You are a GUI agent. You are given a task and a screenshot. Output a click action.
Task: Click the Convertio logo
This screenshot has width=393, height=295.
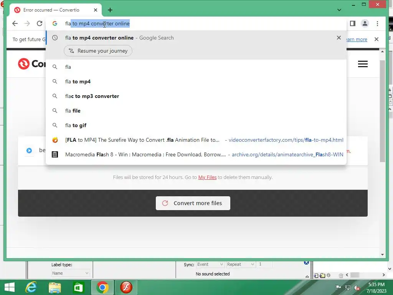pos(31,64)
